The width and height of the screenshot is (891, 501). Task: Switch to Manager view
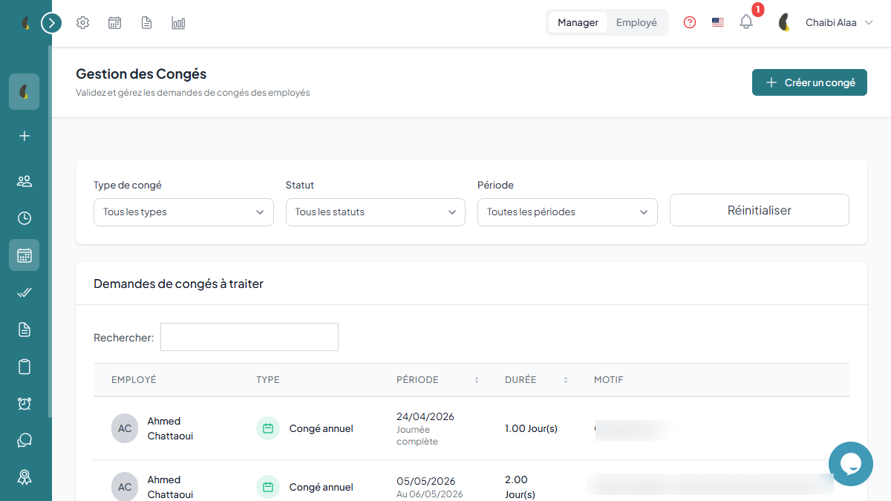coord(578,22)
